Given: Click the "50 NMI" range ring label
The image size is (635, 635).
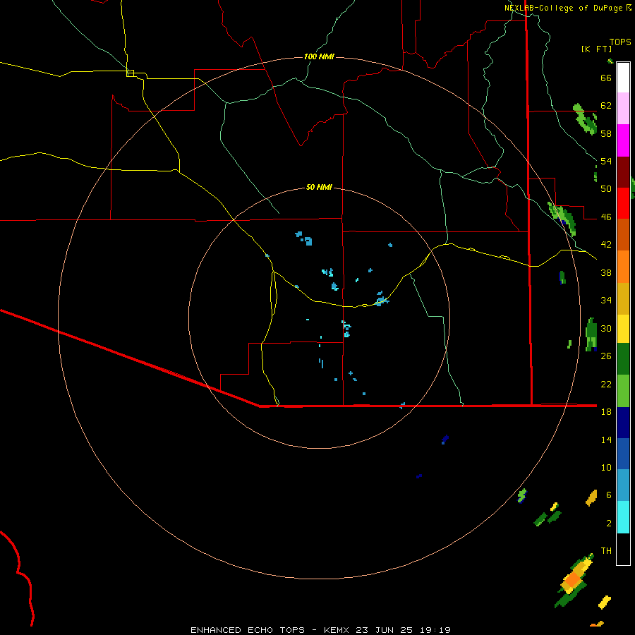Looking at the screenshot, I should 319,187.
